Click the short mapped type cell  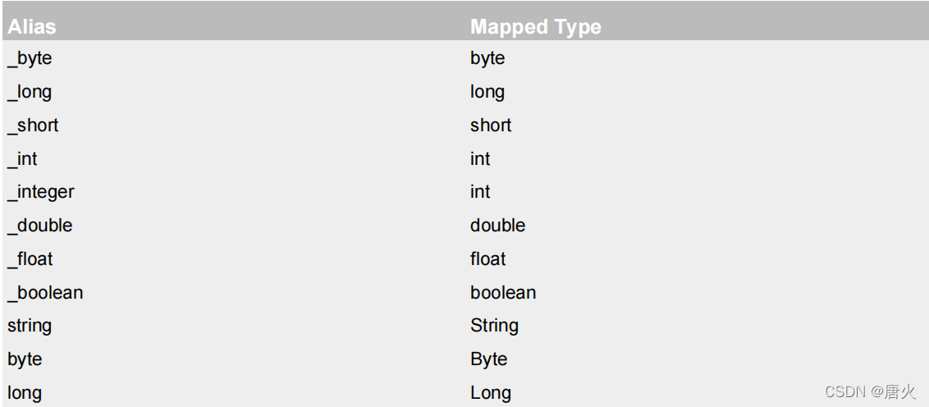[491, 125]
